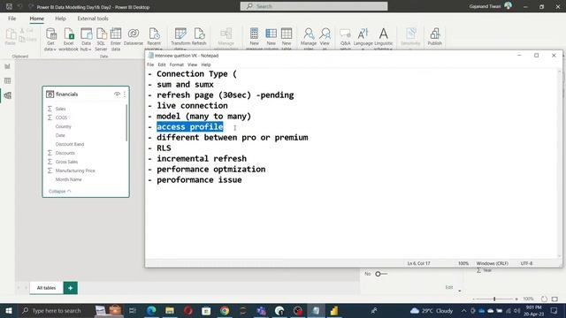Select Country field in financials
Screen dimensions: 566x318
pos(63,126)
